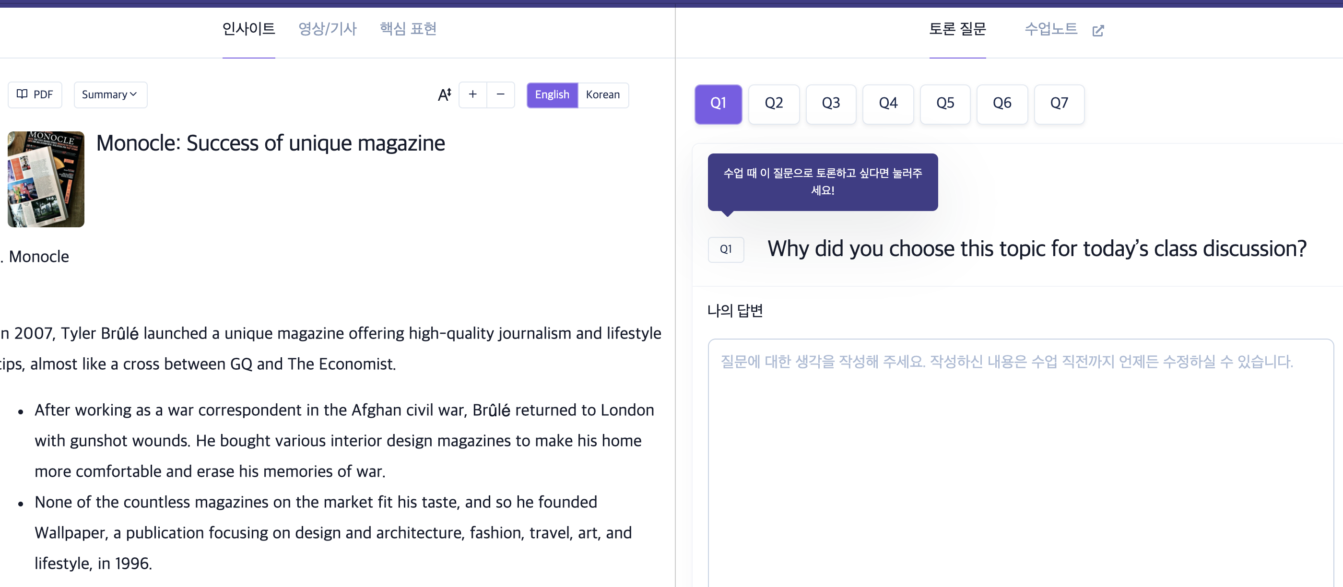Switch to the 영상/기사 tab

click(x=327, y=29)
